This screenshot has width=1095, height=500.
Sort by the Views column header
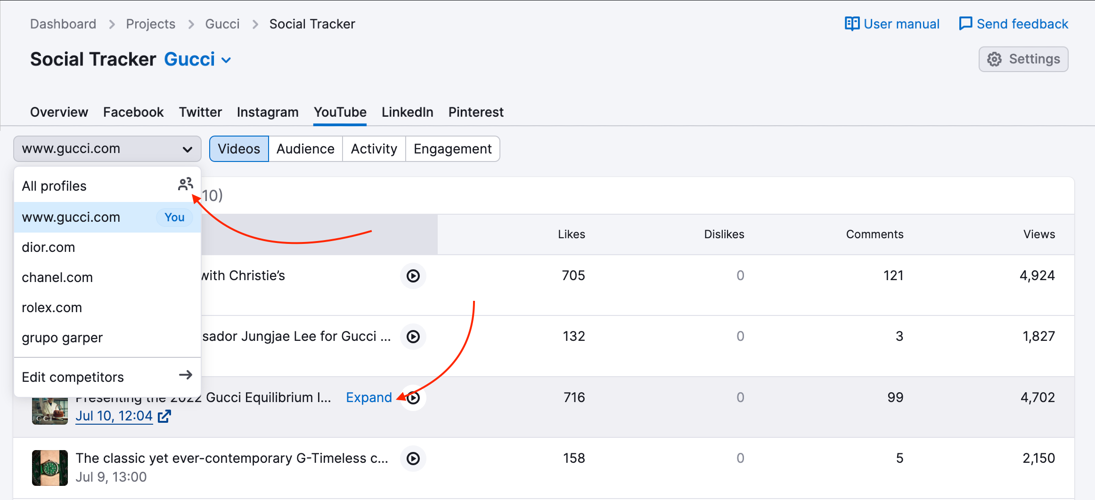[1039, 234]
